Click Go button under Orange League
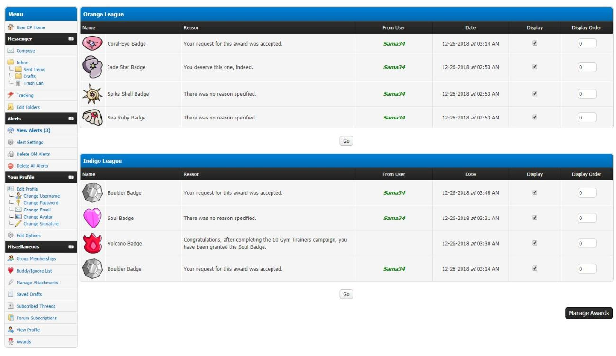This screenshot has height=356, width=616. (x=346, y=141)
